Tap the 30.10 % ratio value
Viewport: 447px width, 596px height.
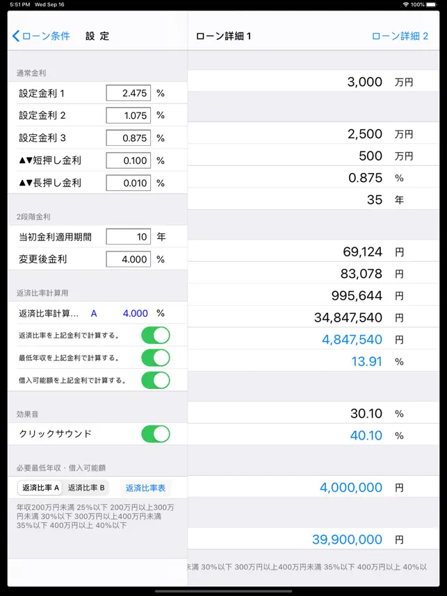coord(366,413)
